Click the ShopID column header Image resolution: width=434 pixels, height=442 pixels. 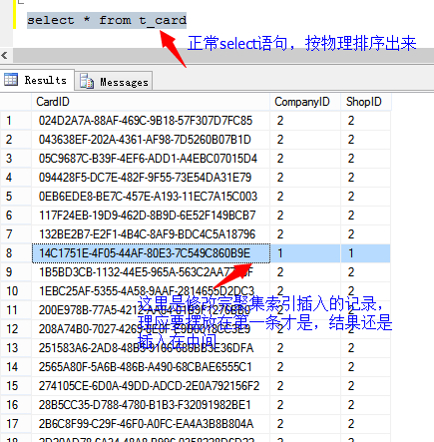click(x=365, y=102)
